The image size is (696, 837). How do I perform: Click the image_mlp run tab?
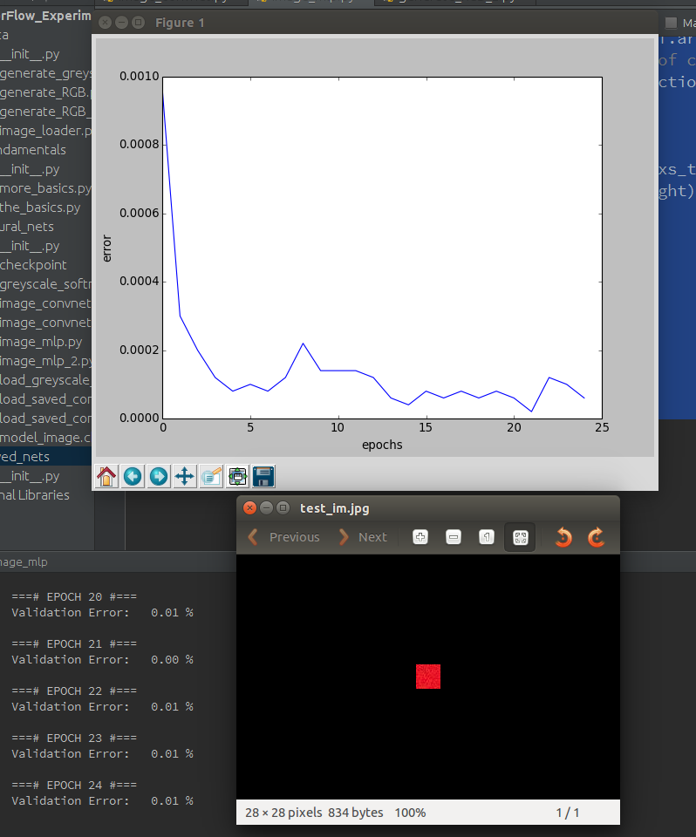tap(24, 561)
